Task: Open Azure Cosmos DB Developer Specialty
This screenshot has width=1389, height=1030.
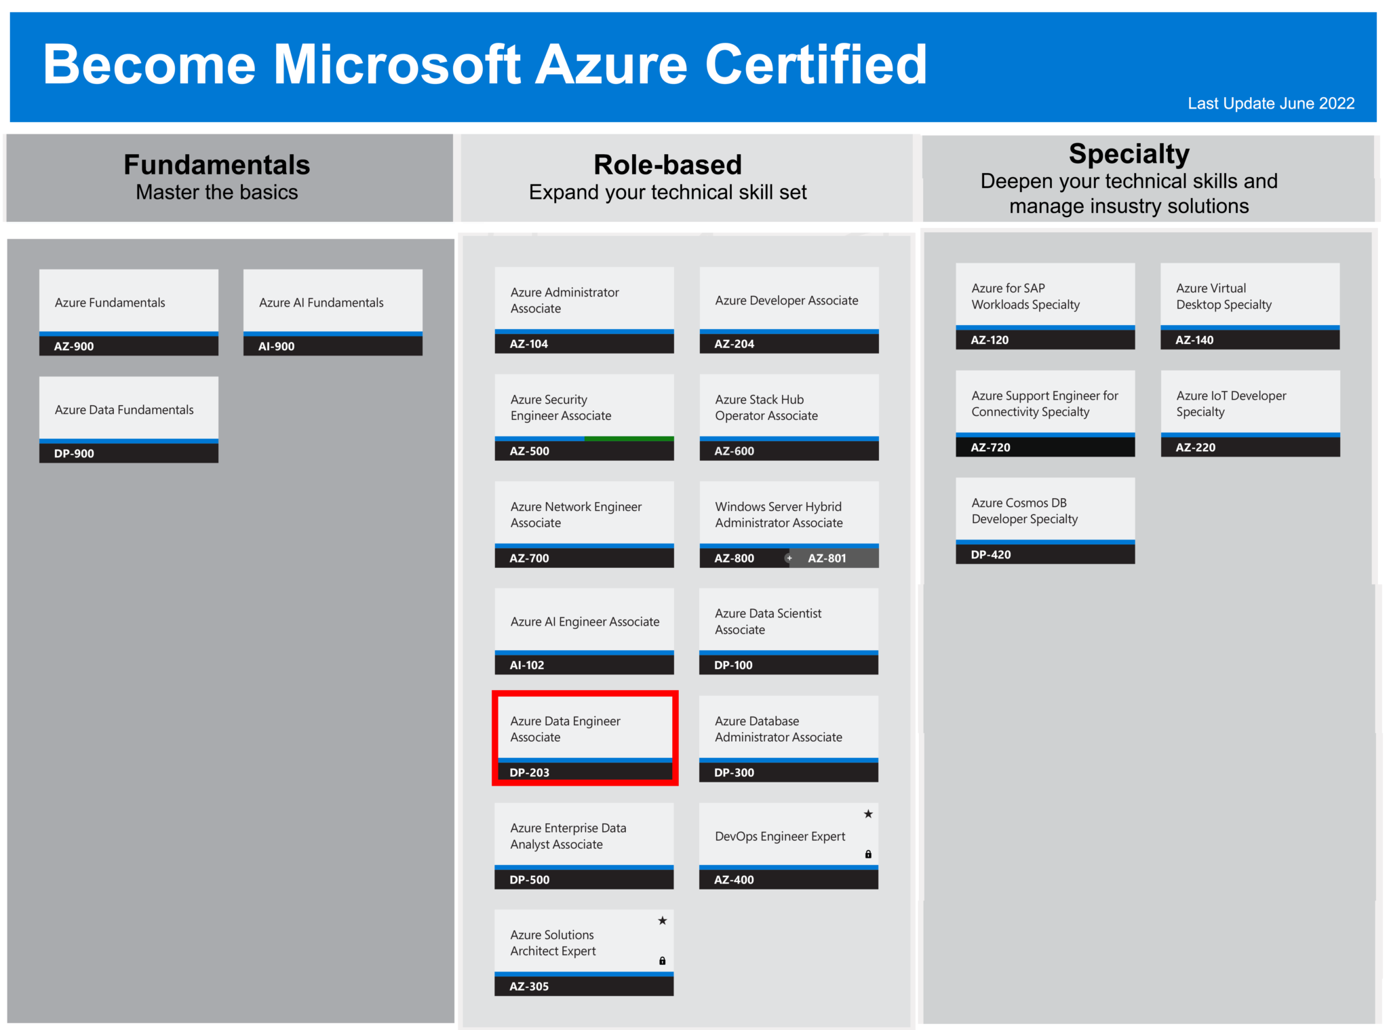Action: click(1045, 520)
